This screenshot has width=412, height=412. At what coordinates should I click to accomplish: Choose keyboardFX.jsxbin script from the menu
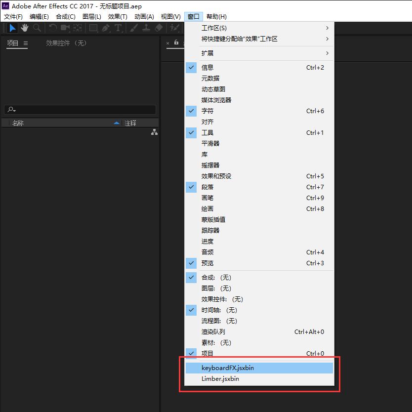coord(259,368)
